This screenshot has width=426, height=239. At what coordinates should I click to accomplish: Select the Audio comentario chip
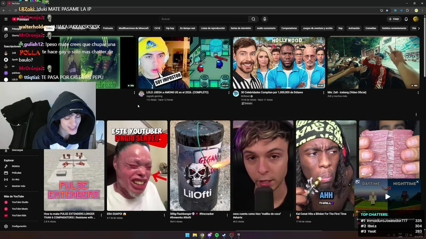tap(266, 28)
